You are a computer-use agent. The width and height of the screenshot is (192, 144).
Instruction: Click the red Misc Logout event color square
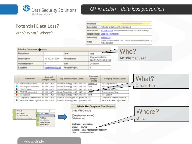17,95
